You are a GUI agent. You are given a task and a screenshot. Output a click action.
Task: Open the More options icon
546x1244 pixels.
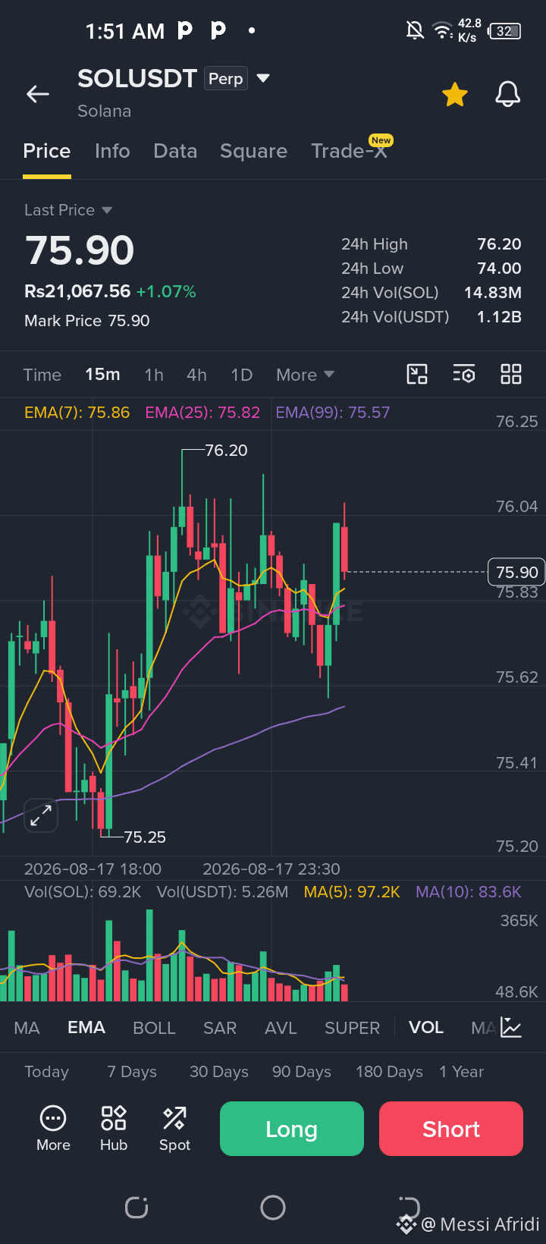coord(53,1129)
